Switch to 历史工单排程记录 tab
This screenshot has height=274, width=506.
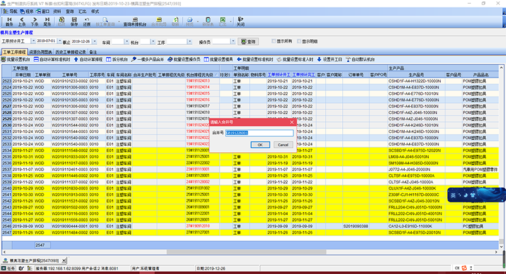(x=70, y=52)
